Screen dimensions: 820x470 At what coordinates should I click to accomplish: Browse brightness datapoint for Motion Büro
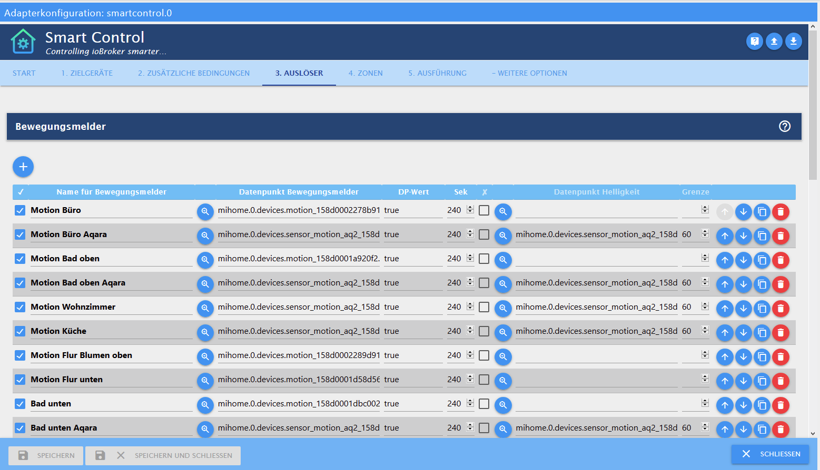point(503,211)
